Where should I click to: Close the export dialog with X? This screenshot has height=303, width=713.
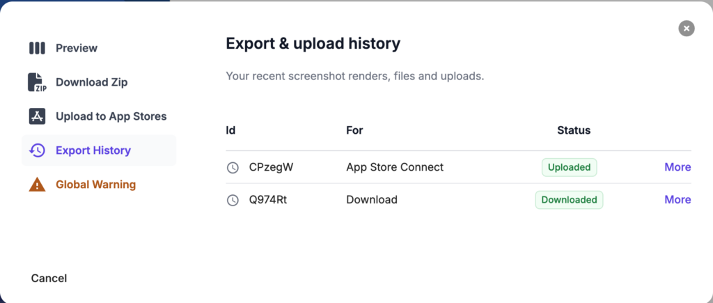[687, 29]
